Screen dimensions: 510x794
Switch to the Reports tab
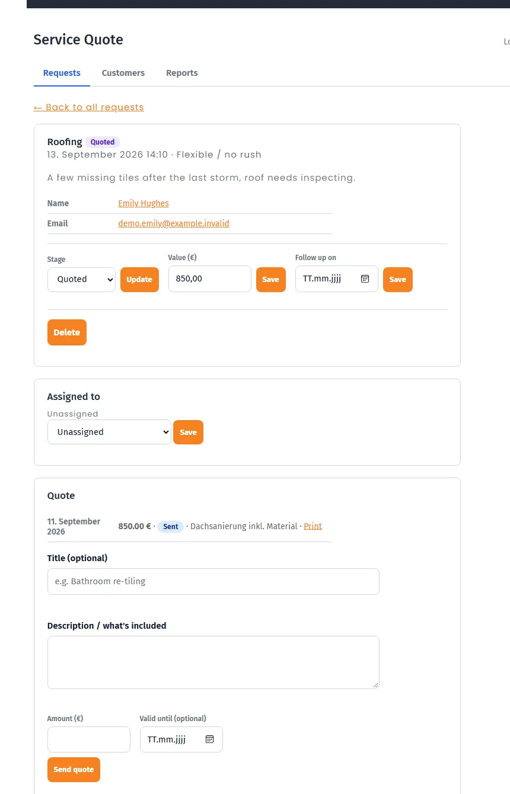(x=182, y=73)
